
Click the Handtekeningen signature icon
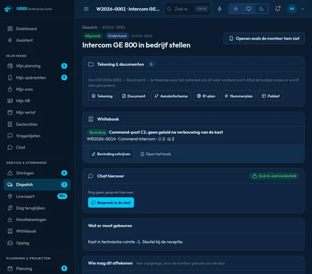[x=10, y=220]
